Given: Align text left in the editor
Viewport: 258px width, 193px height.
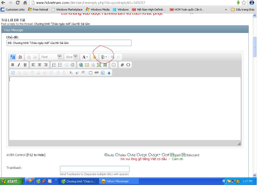Looking at the screenshot, I should point(34,65).
